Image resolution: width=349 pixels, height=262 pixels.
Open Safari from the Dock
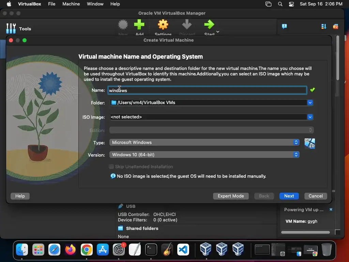point(54,249)
